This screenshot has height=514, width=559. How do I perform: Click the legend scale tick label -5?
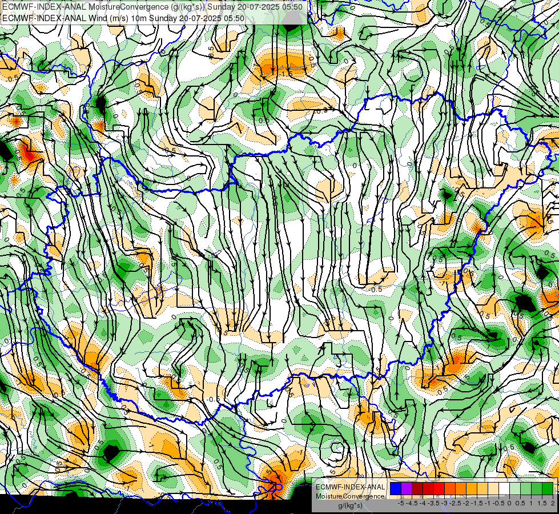(x=401, y=503)
